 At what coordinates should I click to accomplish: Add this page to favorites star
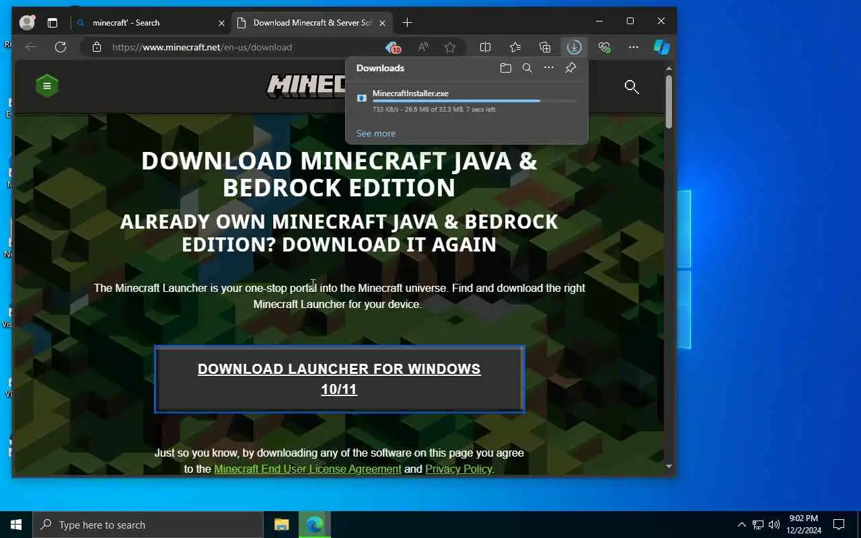450,47
